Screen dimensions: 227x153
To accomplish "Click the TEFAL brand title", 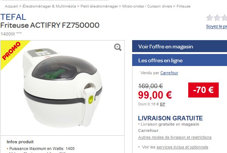I will pyautogui.click(x=13, y=17).
